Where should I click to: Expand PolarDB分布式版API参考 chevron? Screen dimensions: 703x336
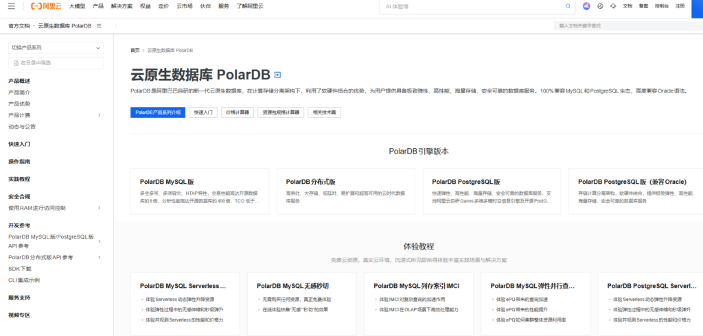(99, 257)
